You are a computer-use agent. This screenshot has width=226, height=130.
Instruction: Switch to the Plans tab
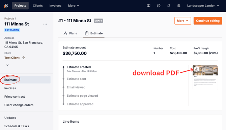pyautogui.click(x=70, y=33)
